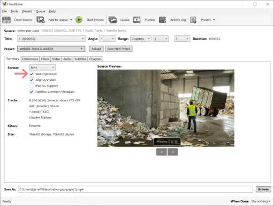Click the Duration value 00:00:52
This screenshot has width=274, height=206.
pos(215,39)
